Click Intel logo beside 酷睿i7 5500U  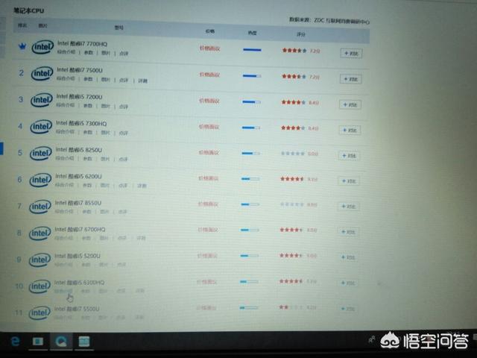[40, 313]
